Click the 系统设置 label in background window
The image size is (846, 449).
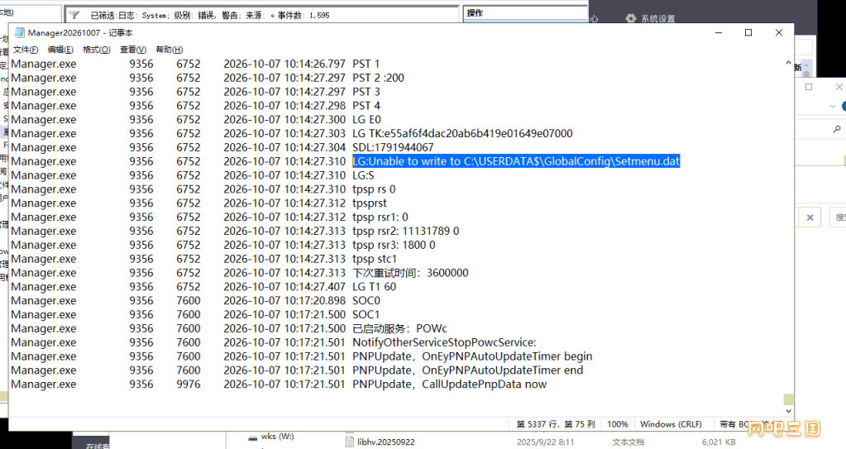[x=657, y=19]
